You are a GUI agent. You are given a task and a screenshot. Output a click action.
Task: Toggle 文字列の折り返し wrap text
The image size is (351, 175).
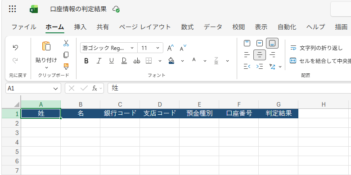316,48
